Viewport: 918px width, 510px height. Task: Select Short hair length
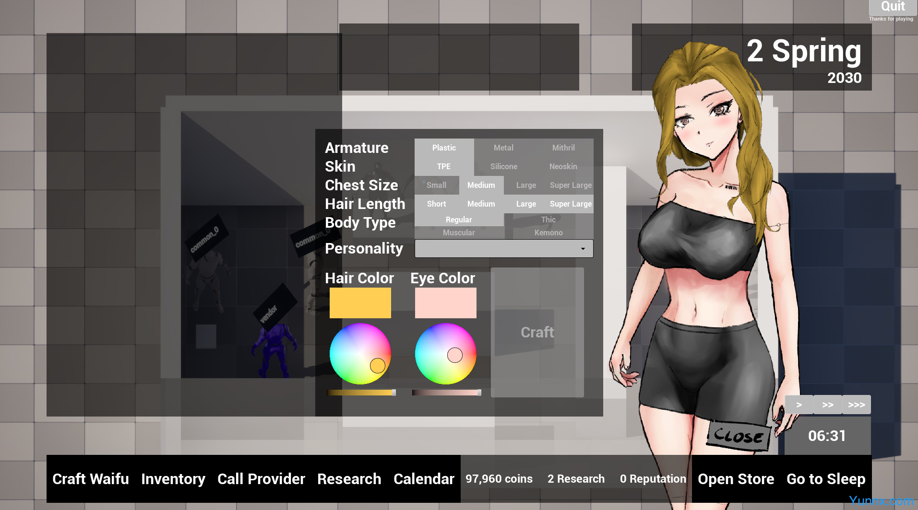pos(436,204)
